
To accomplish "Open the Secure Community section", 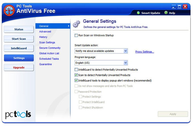I will pos(50,48).
